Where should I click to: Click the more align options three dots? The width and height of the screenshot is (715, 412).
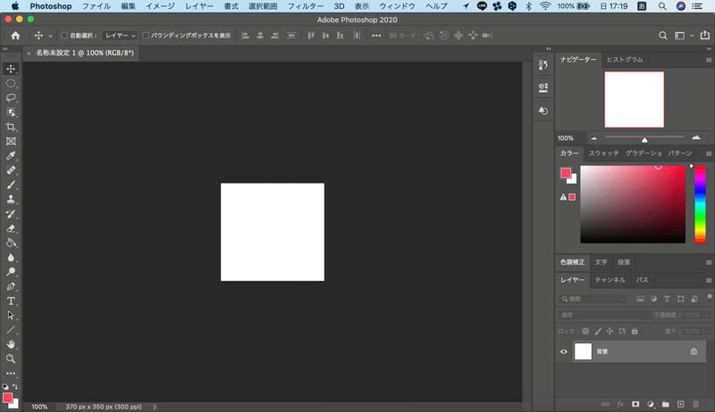click(376, 36)
